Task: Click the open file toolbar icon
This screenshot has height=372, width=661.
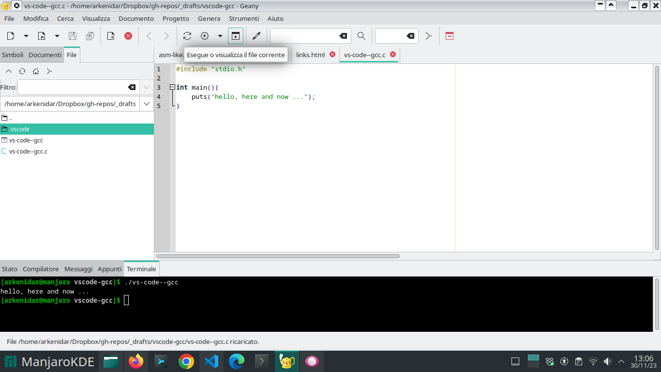Action: tap(42, 36)
